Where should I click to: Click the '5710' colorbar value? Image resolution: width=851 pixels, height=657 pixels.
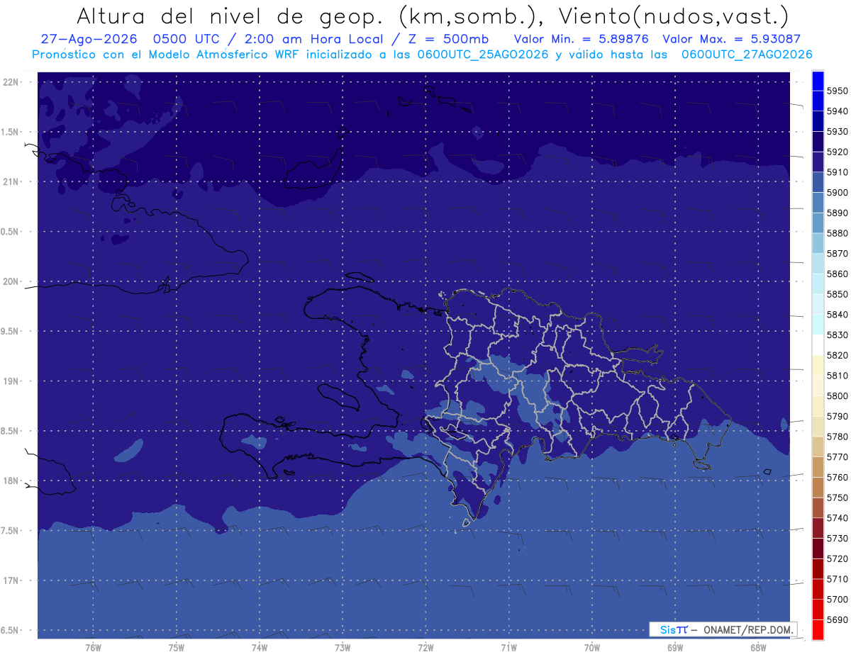click(x=837, y=579)
